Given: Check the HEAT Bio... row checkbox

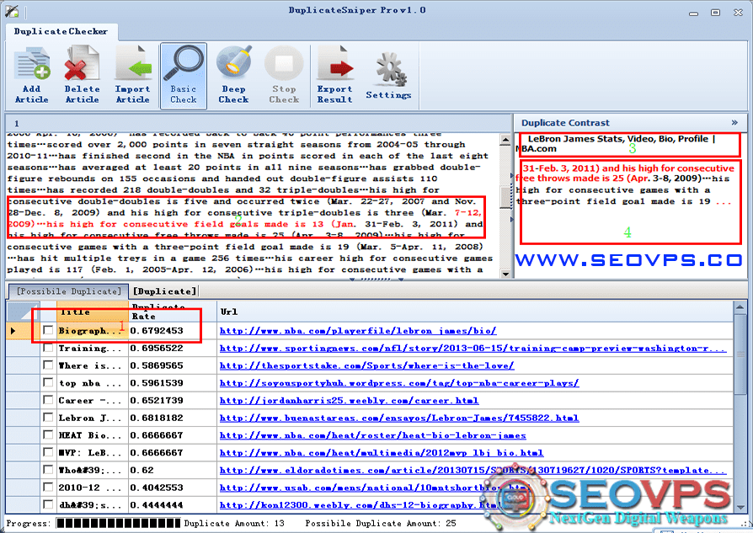Looking at the screenshot, I should pyautogui.click(x=48, y=434).
